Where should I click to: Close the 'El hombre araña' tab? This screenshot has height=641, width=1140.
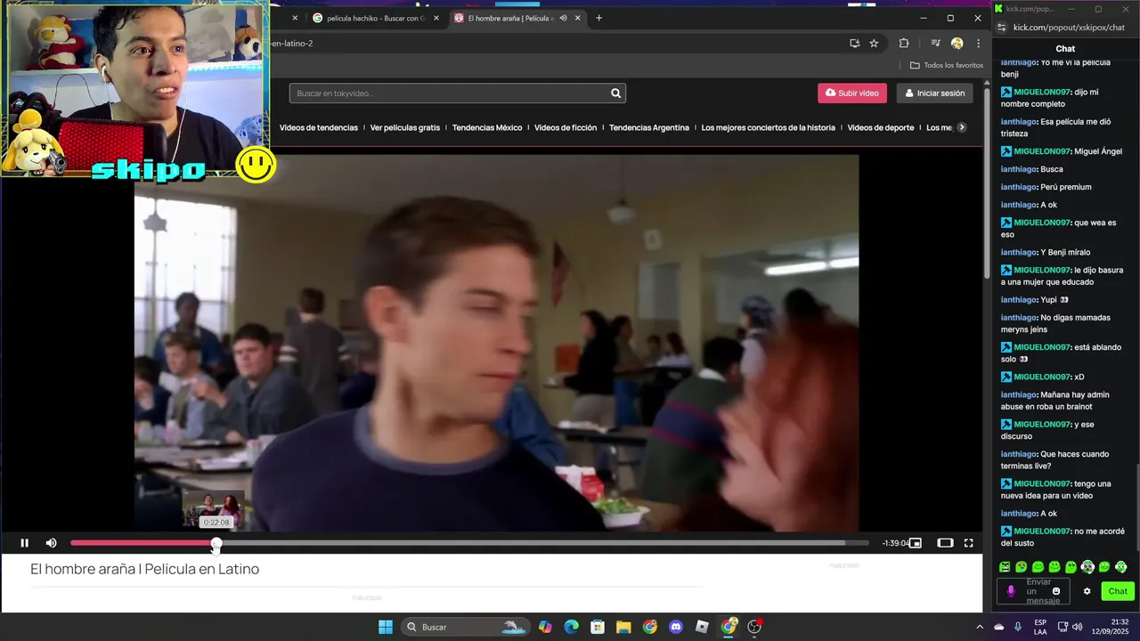pos(578,18)
